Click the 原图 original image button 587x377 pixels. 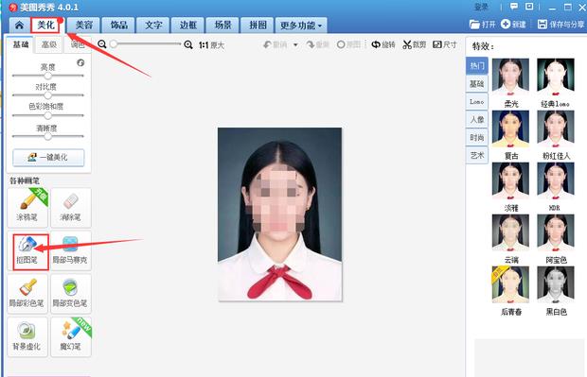348,44
